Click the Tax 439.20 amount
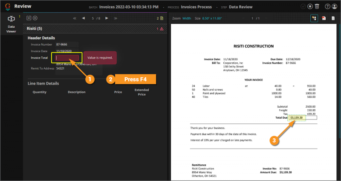 pos(311,114)
